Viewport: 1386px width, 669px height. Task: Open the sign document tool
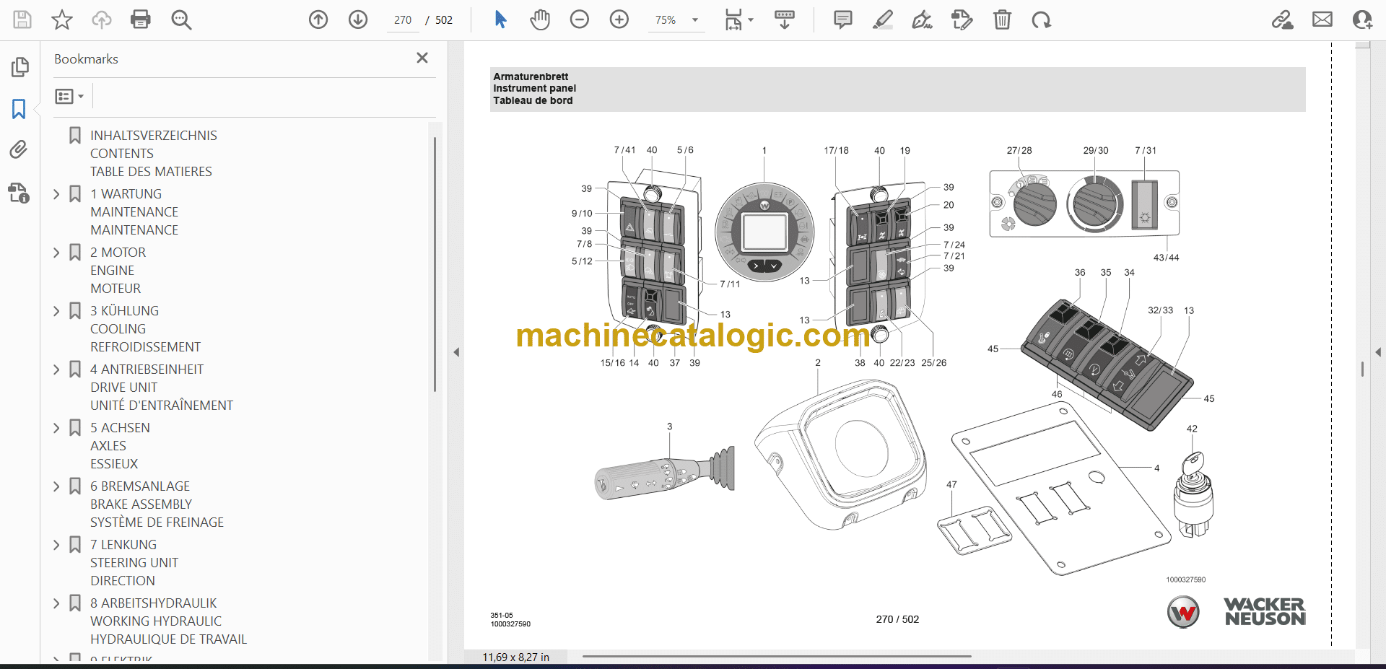pyautogui.click(x=922, y=19)
